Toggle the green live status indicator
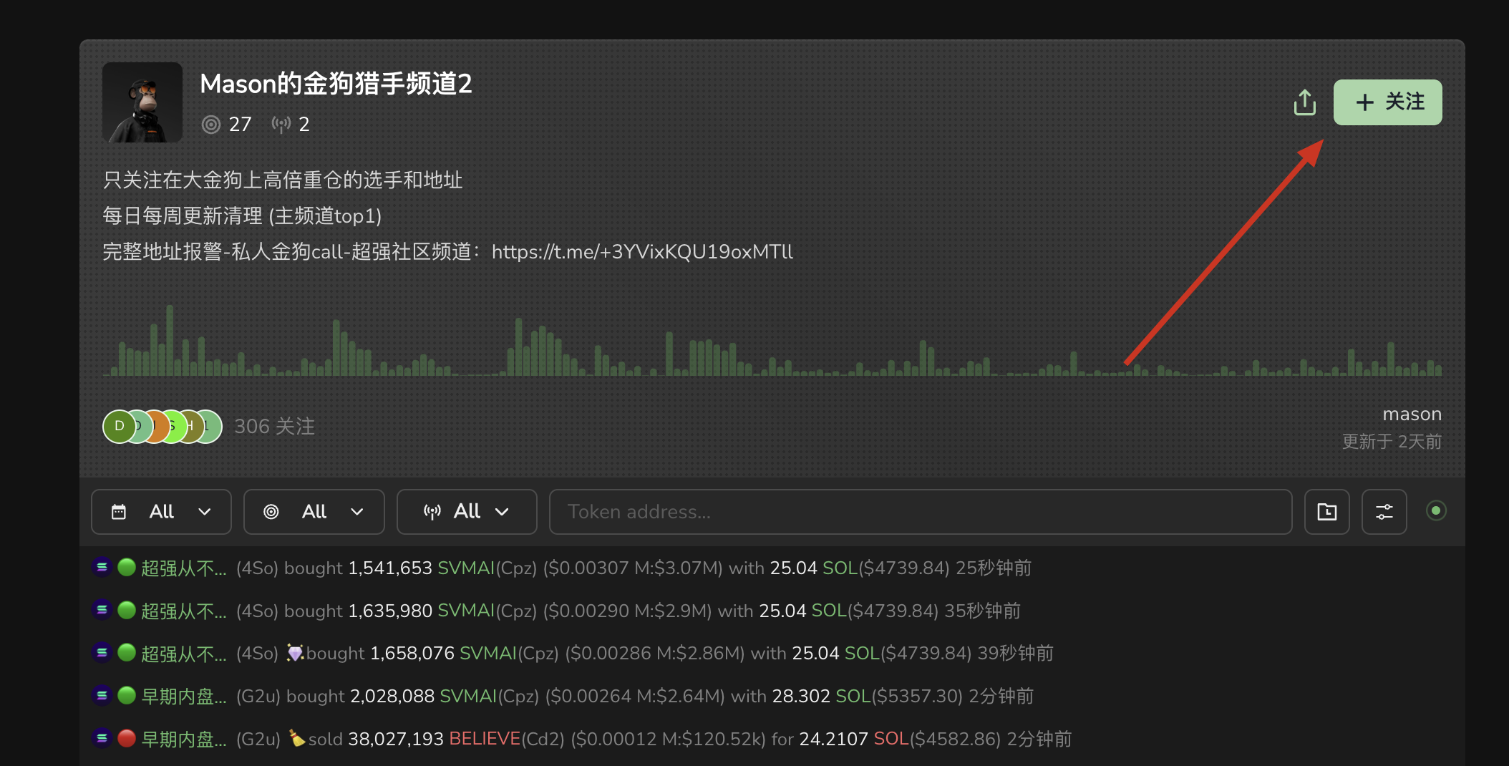Screen dimensions: 1509x766 (1435, 511)
